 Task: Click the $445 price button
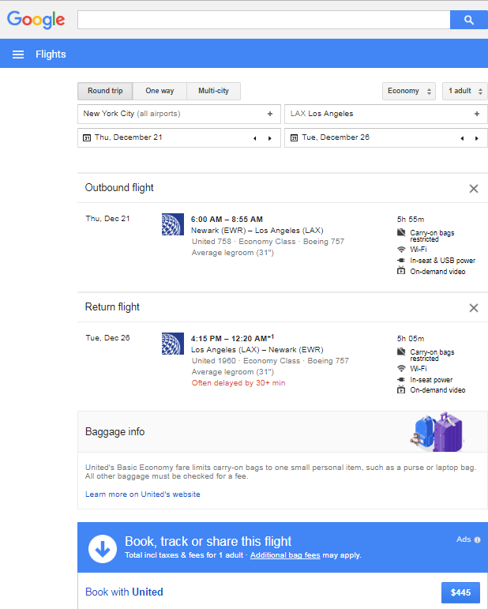(460, 592)
